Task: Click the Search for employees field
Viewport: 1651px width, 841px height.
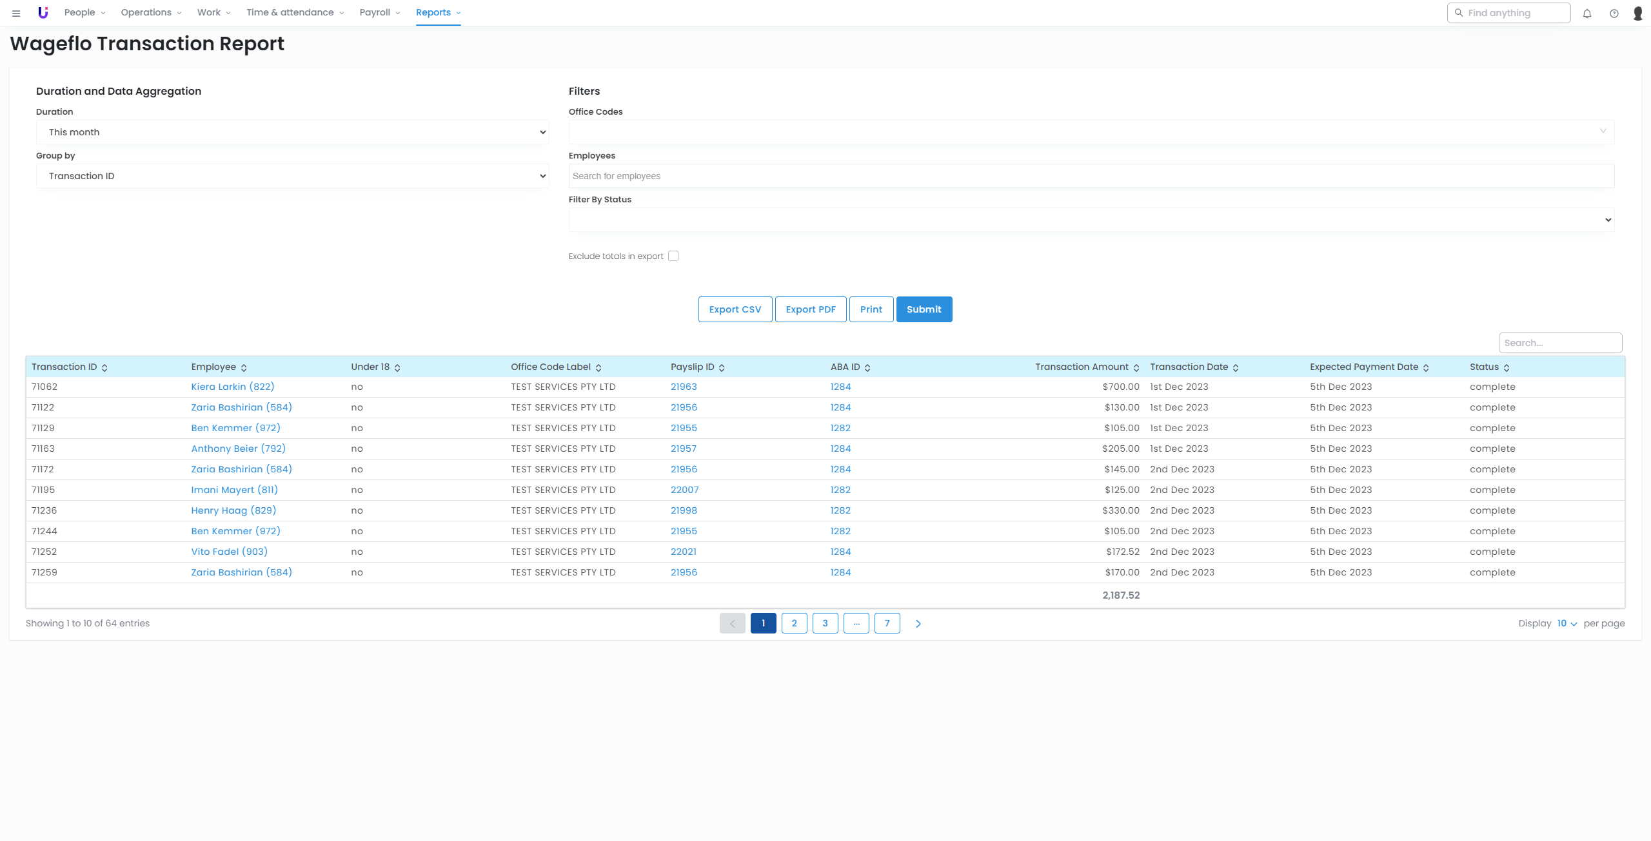Action: click(1091, 176)
